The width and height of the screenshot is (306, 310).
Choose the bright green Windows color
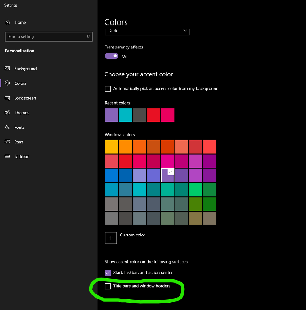click(x=195, y=190)
